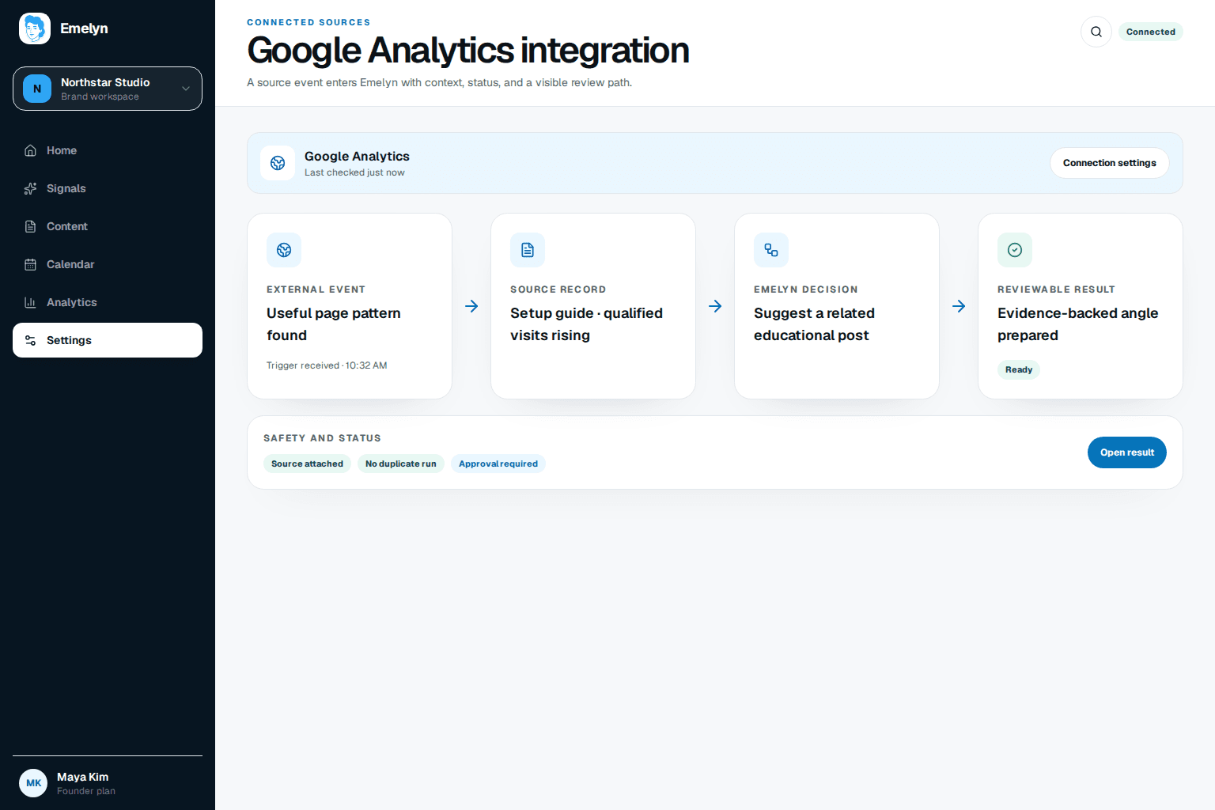Select the Settings menu item
This screenshot has width=1215, height=810.
pos(108,340)
